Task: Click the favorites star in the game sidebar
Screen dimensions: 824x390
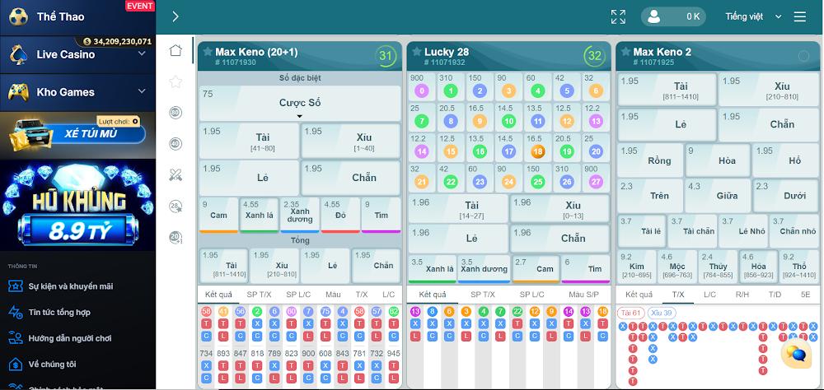Action: 176,81
